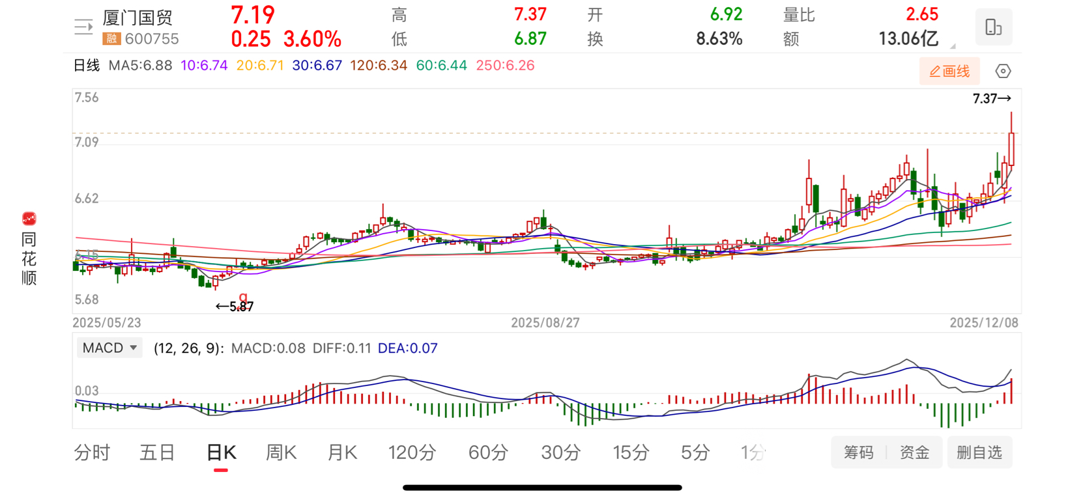Tap the turnover amount 13.06亿
The width and height of the screenshot is (1085, 500).
[908, 39]
